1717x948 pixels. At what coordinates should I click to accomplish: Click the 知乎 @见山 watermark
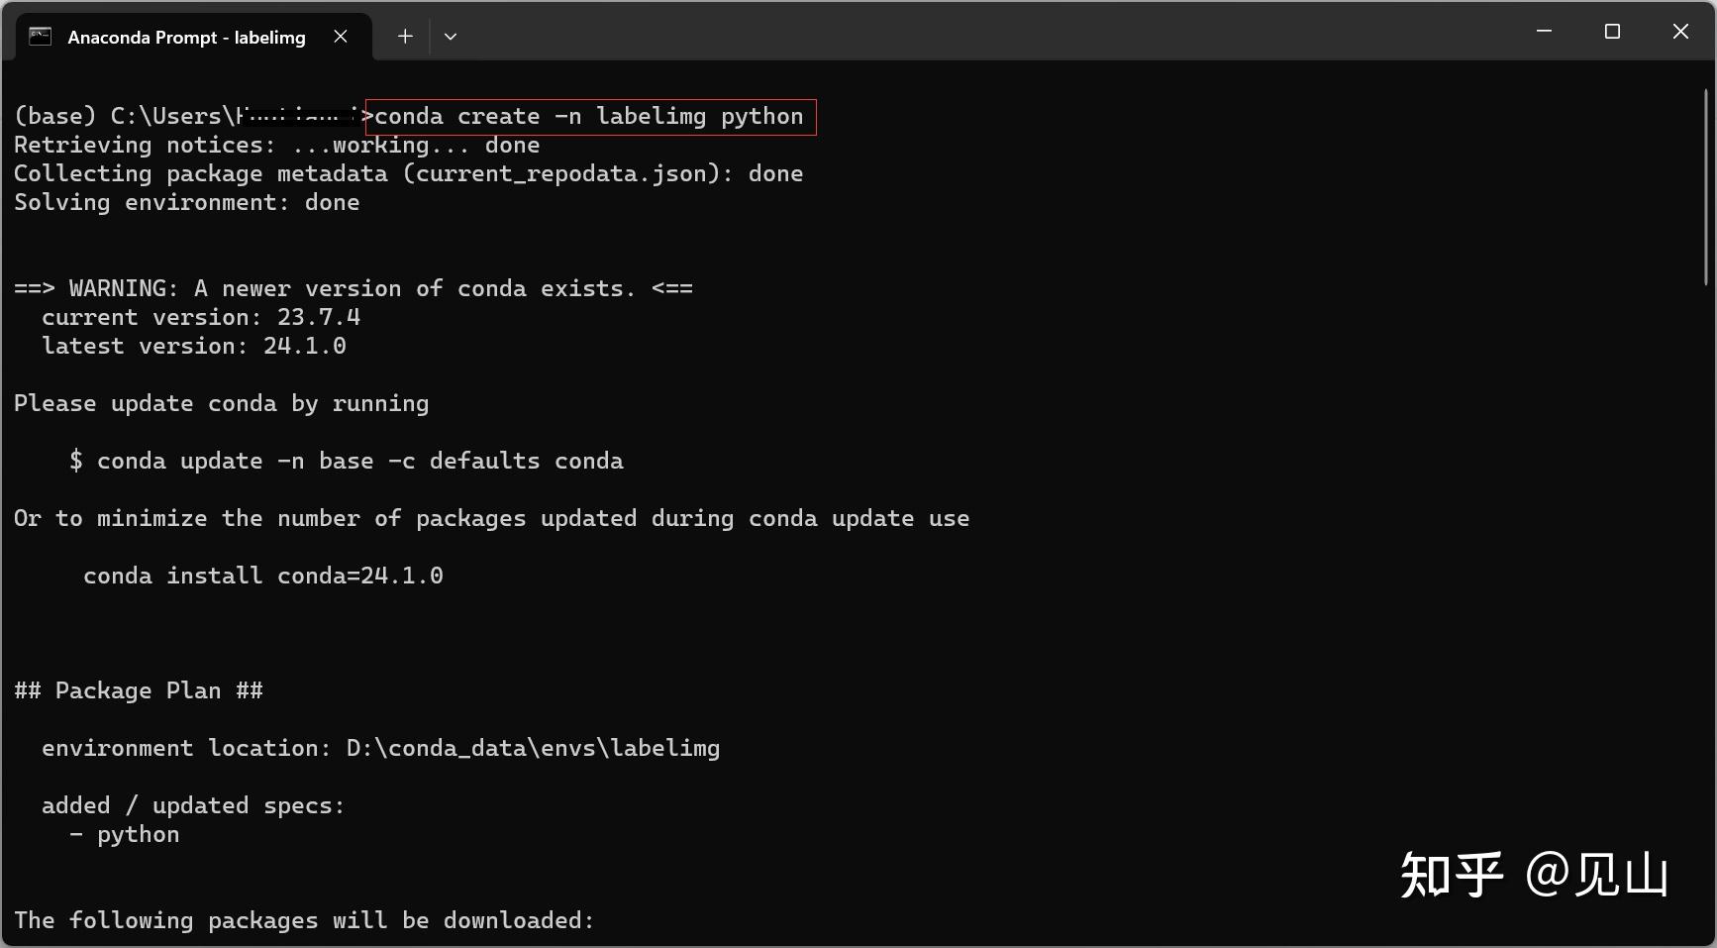tap(1534, 876)
